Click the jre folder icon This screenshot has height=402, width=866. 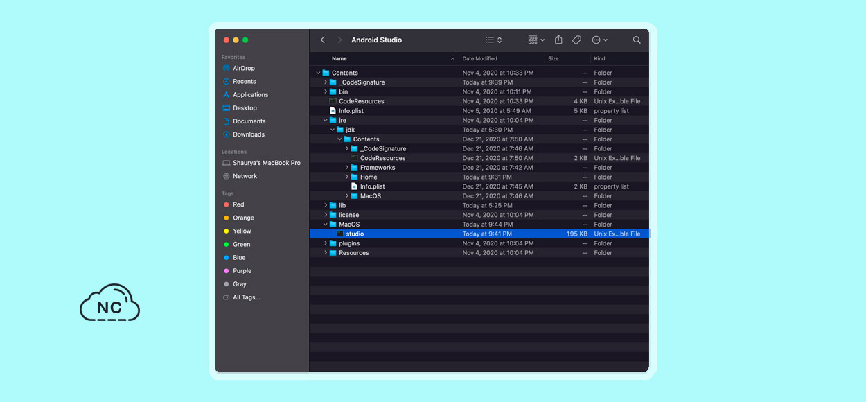click(x=333, y=121)
